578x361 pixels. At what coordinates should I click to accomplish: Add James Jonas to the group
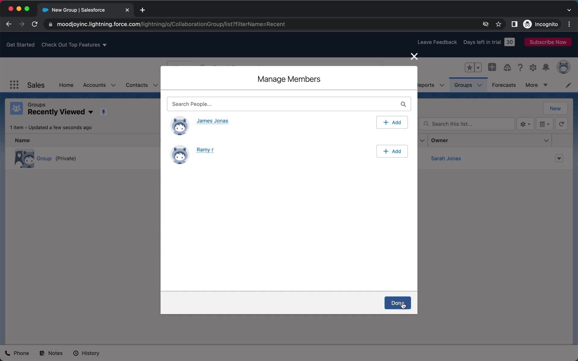392,122
